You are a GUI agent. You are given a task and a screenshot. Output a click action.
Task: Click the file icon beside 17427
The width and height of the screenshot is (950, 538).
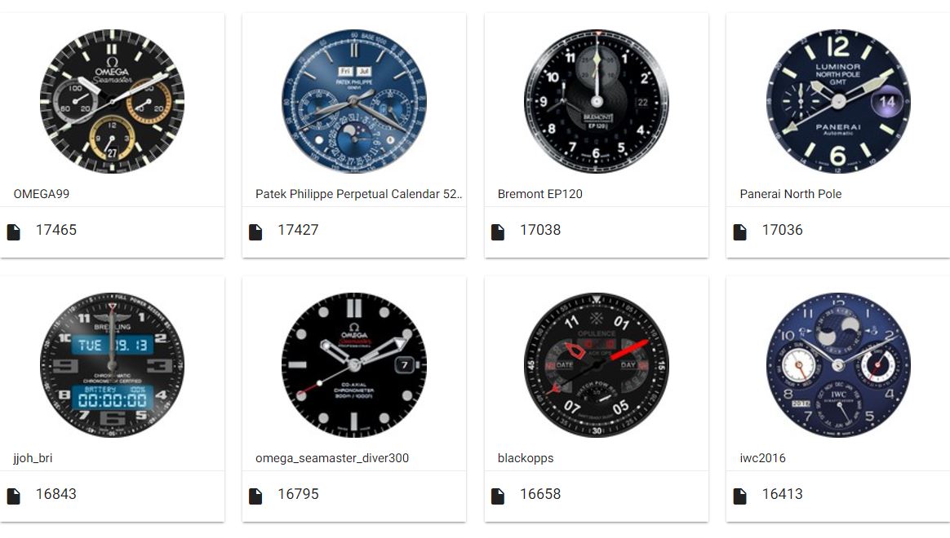[x=255, y=232]
